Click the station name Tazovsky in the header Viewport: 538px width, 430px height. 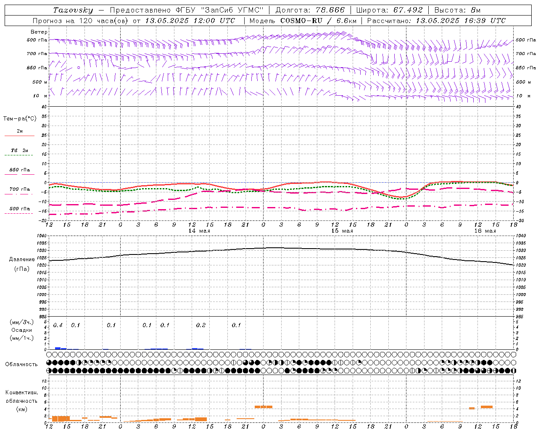coord(73,10)
